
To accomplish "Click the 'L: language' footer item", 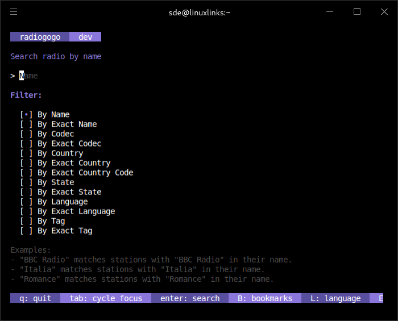I will pyautogui.click(x=335, y=298).
